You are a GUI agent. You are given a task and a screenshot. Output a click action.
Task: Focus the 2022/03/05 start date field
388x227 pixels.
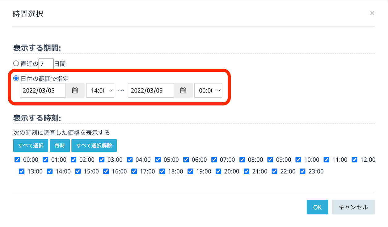click(x=43, y=91)
